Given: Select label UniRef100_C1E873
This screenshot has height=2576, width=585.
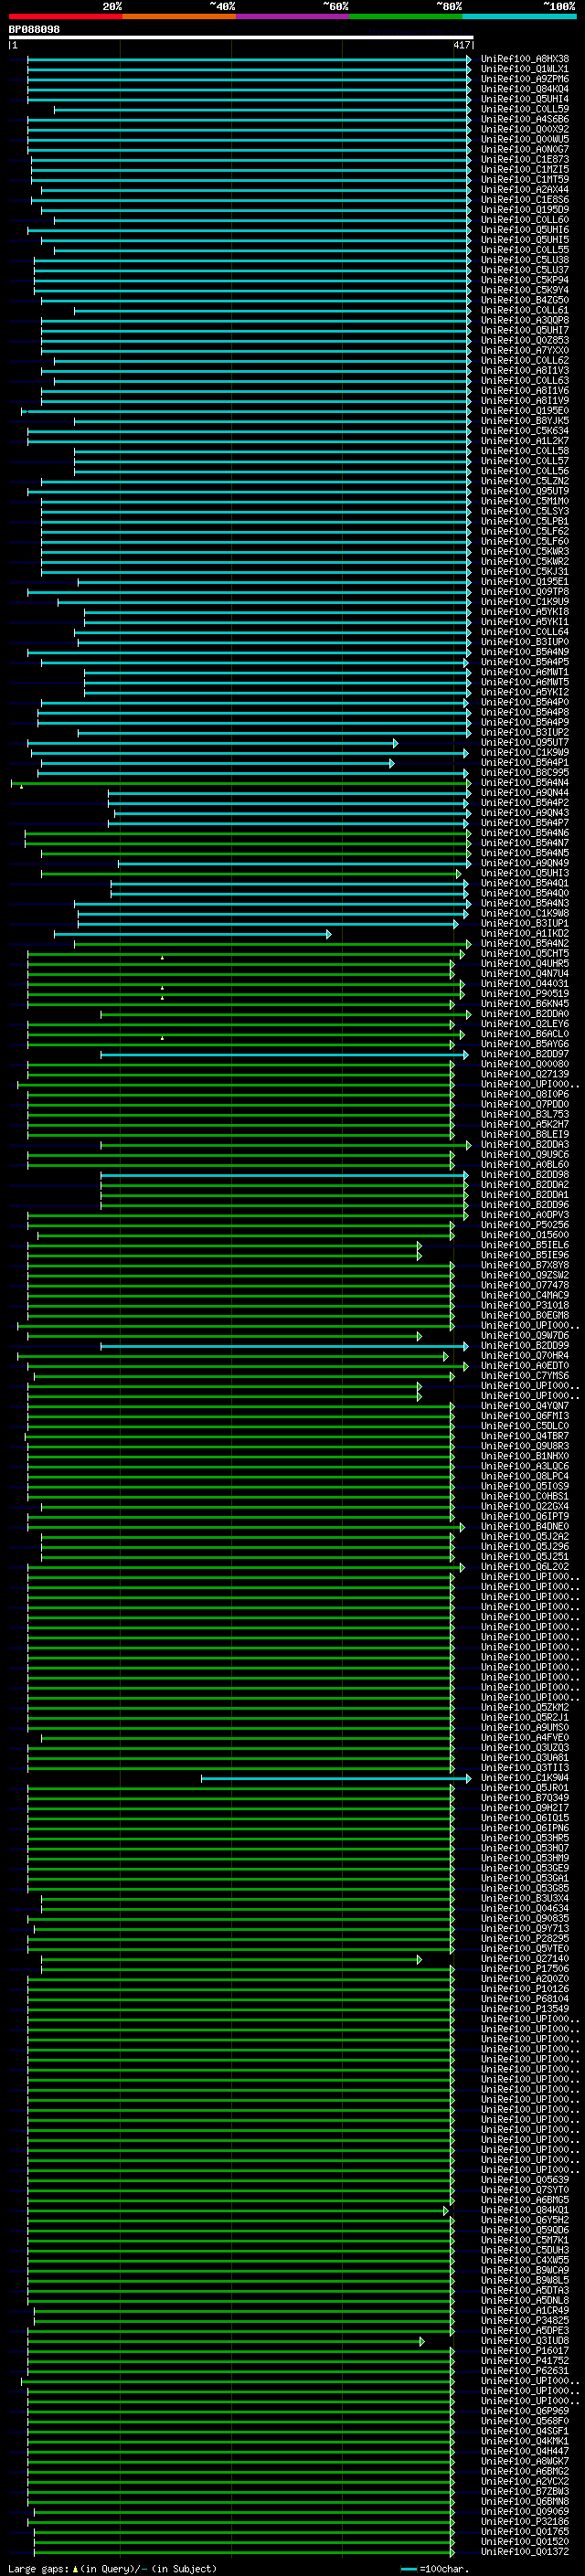Looking at the screenshot, I should (525, 159).
